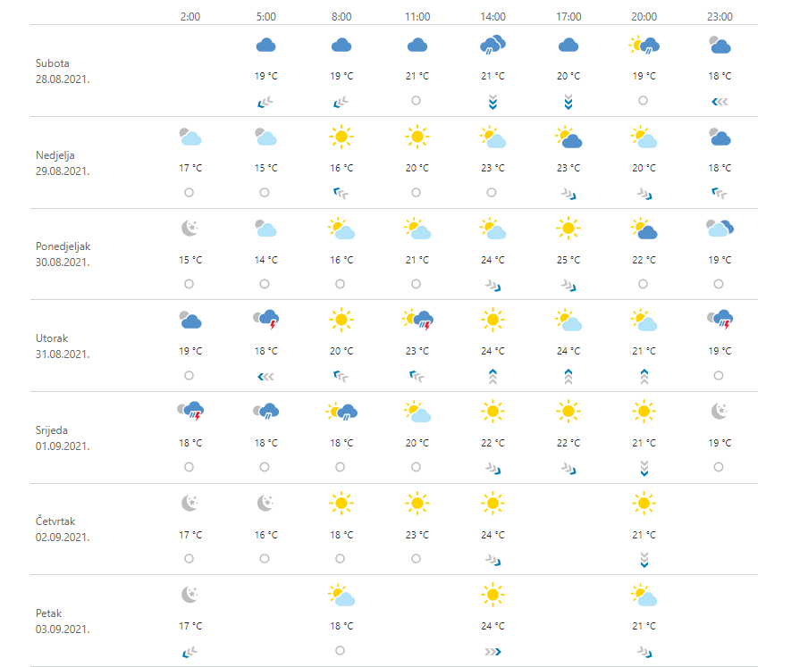Click Monday 2:00 clear night moon icon

189,229
